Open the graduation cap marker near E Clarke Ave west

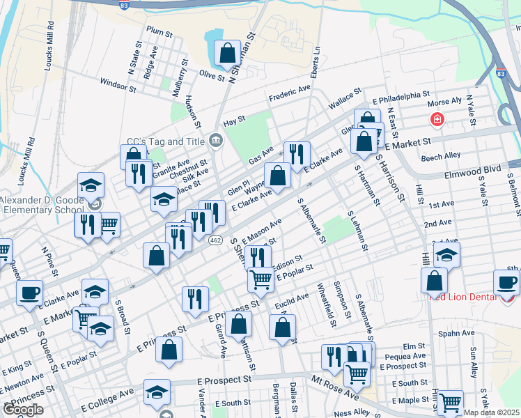click(95, 292)
